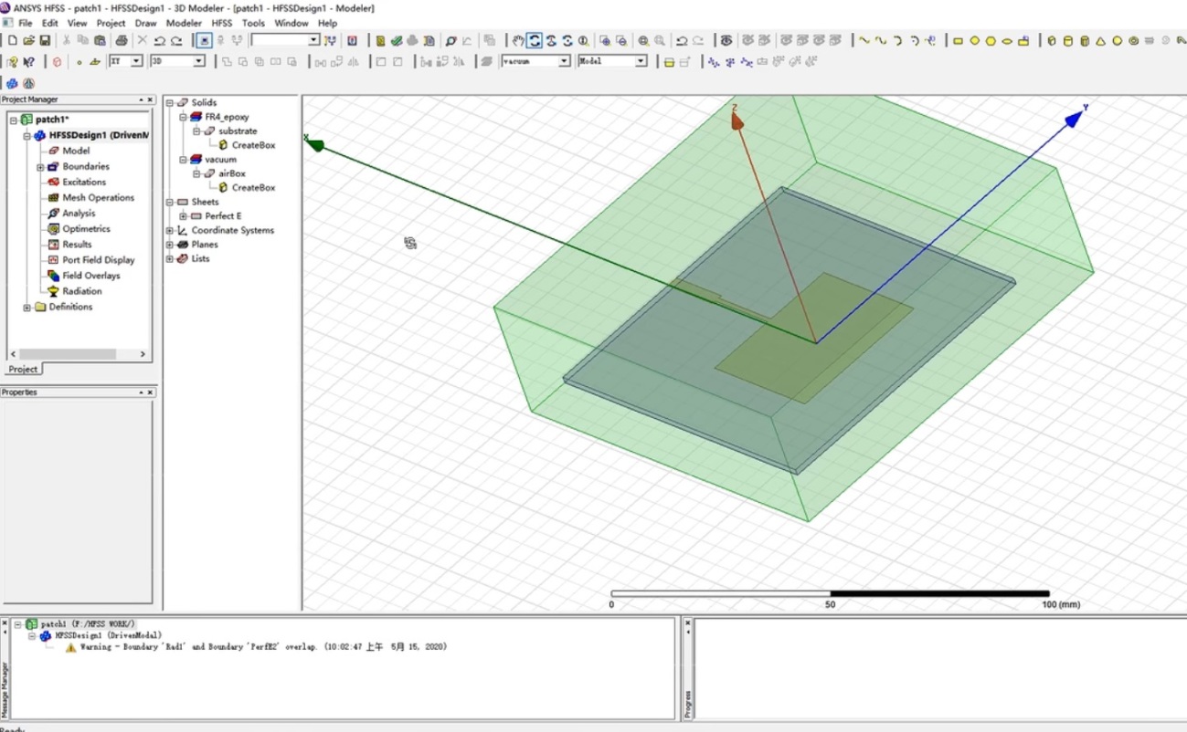Screen dimensions: 1187x732
Task: Open the vacuum material dropdown
Action: pos(564,61)
